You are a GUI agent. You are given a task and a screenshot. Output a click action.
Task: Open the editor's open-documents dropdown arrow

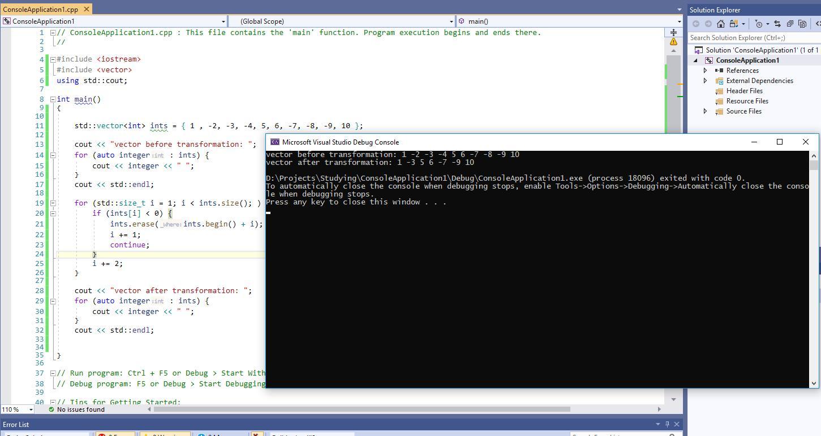[x=679, y=10]
